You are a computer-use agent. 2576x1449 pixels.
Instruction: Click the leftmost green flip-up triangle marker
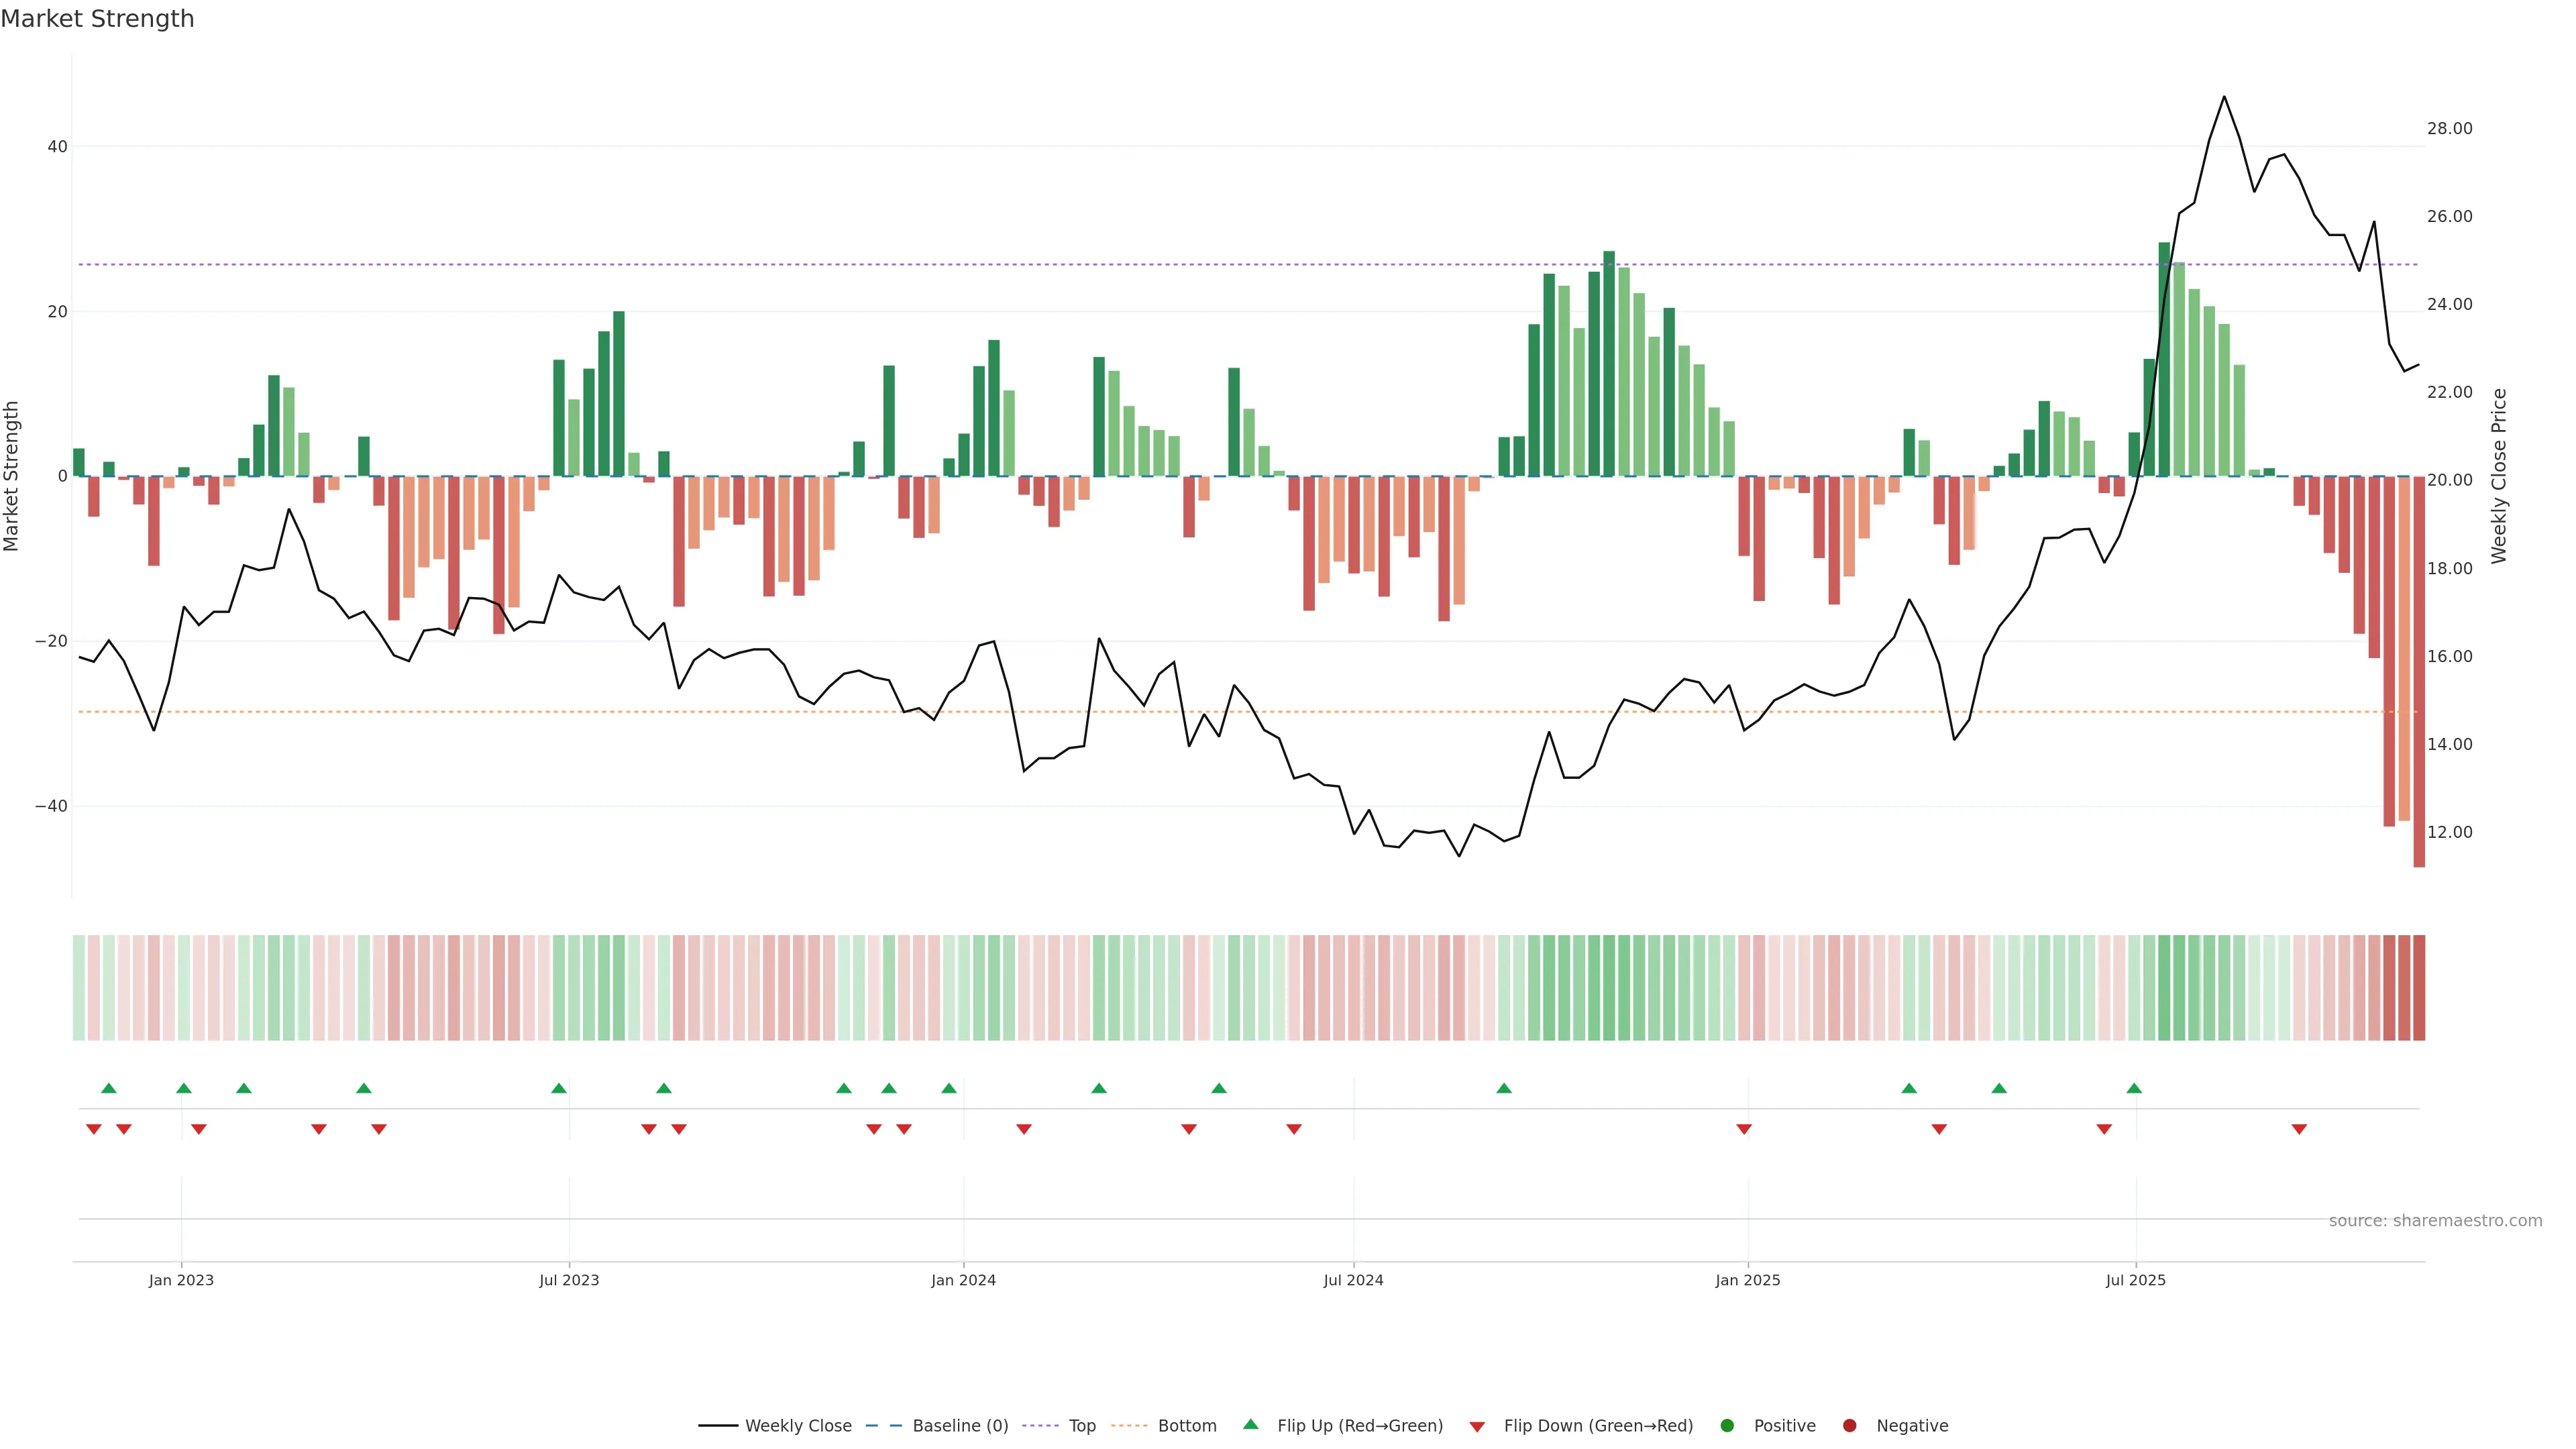tap(109, 1088)
